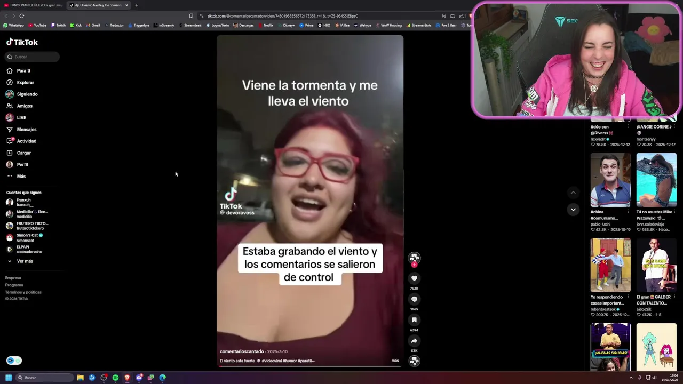Go to the Siguiendo feed
Screen dimensions: 683x384
[x=22, y=94]
